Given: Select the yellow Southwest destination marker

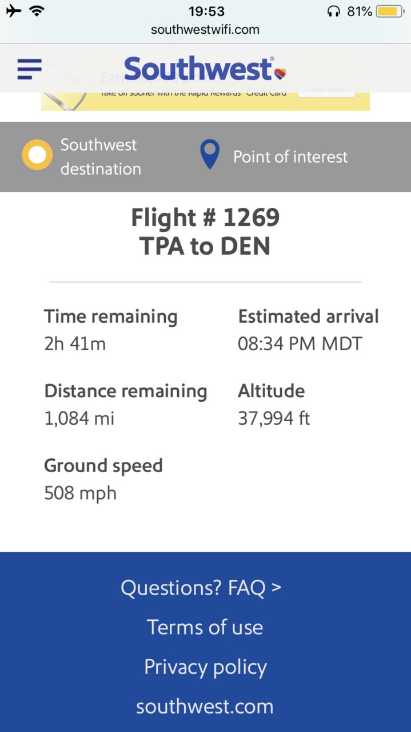Looking at the screenshot, I should coord(37,155).
